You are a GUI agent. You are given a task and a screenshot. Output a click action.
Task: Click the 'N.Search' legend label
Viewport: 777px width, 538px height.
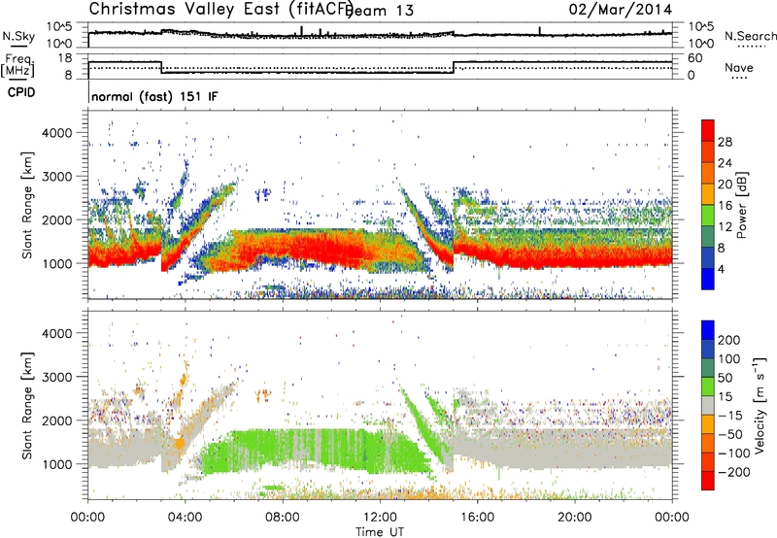click(750, 36)
